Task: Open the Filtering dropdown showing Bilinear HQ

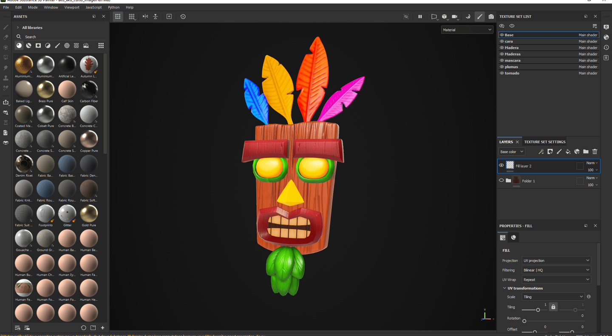Action: [x=556, y=270]
